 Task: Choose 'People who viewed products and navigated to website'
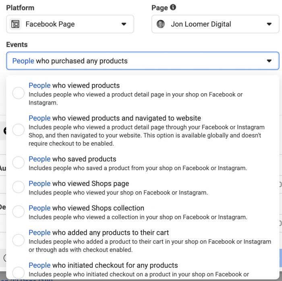point(115,118)
